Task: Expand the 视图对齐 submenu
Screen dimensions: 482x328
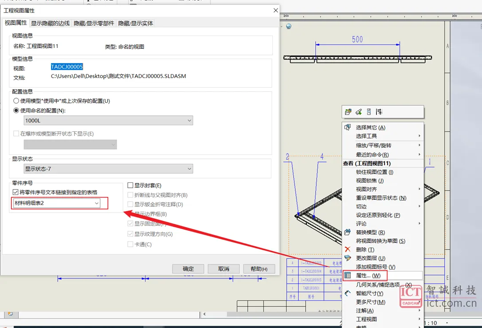Action: (383, 189)
